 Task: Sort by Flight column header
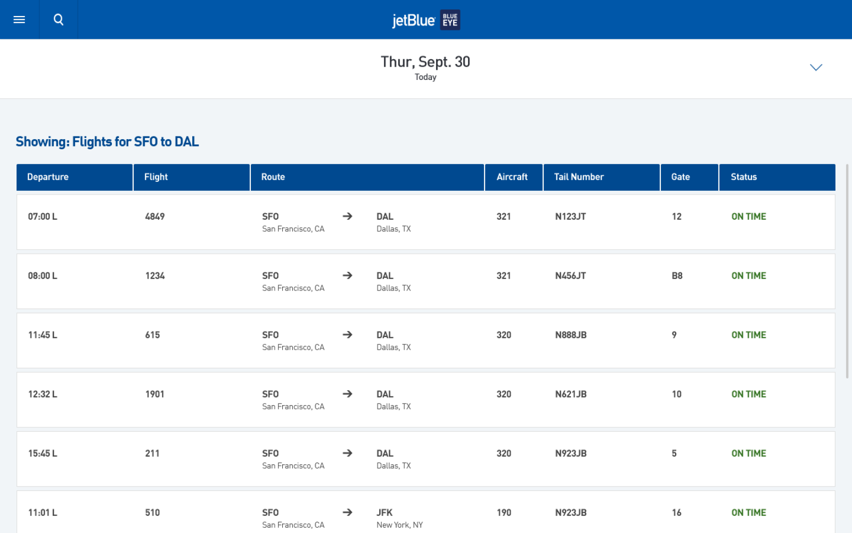pos(156,177)
